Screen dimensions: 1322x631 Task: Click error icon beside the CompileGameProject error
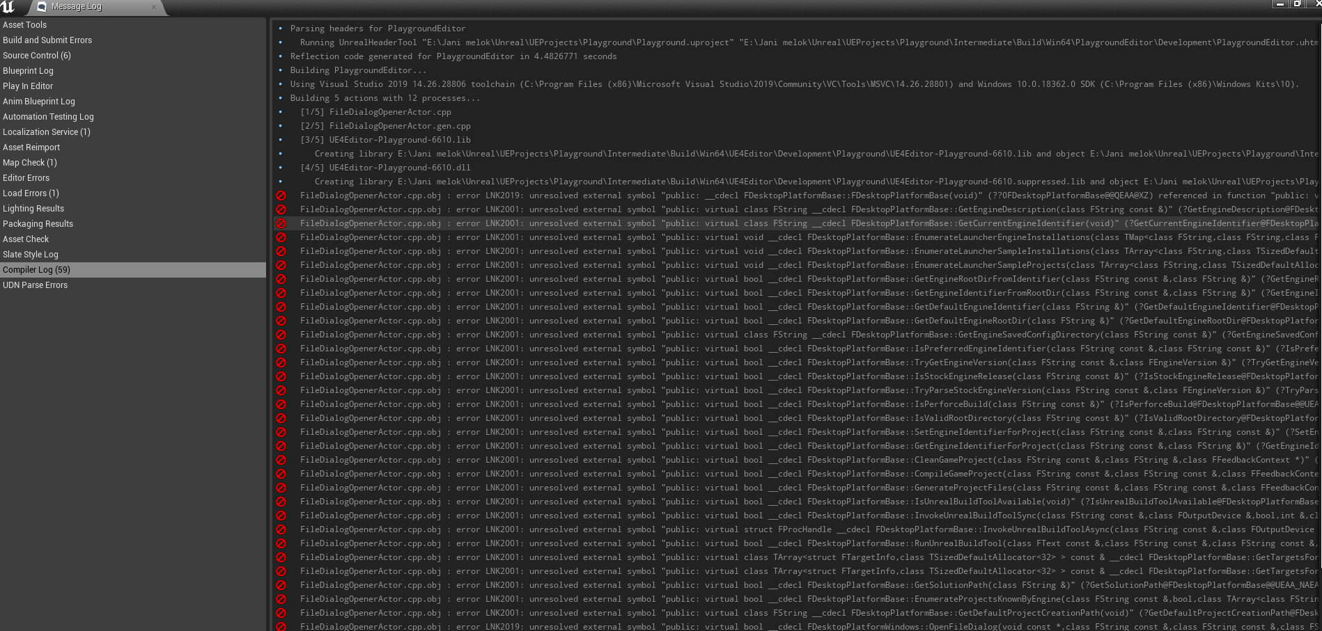pyautogui.click(x=281, y=474)
